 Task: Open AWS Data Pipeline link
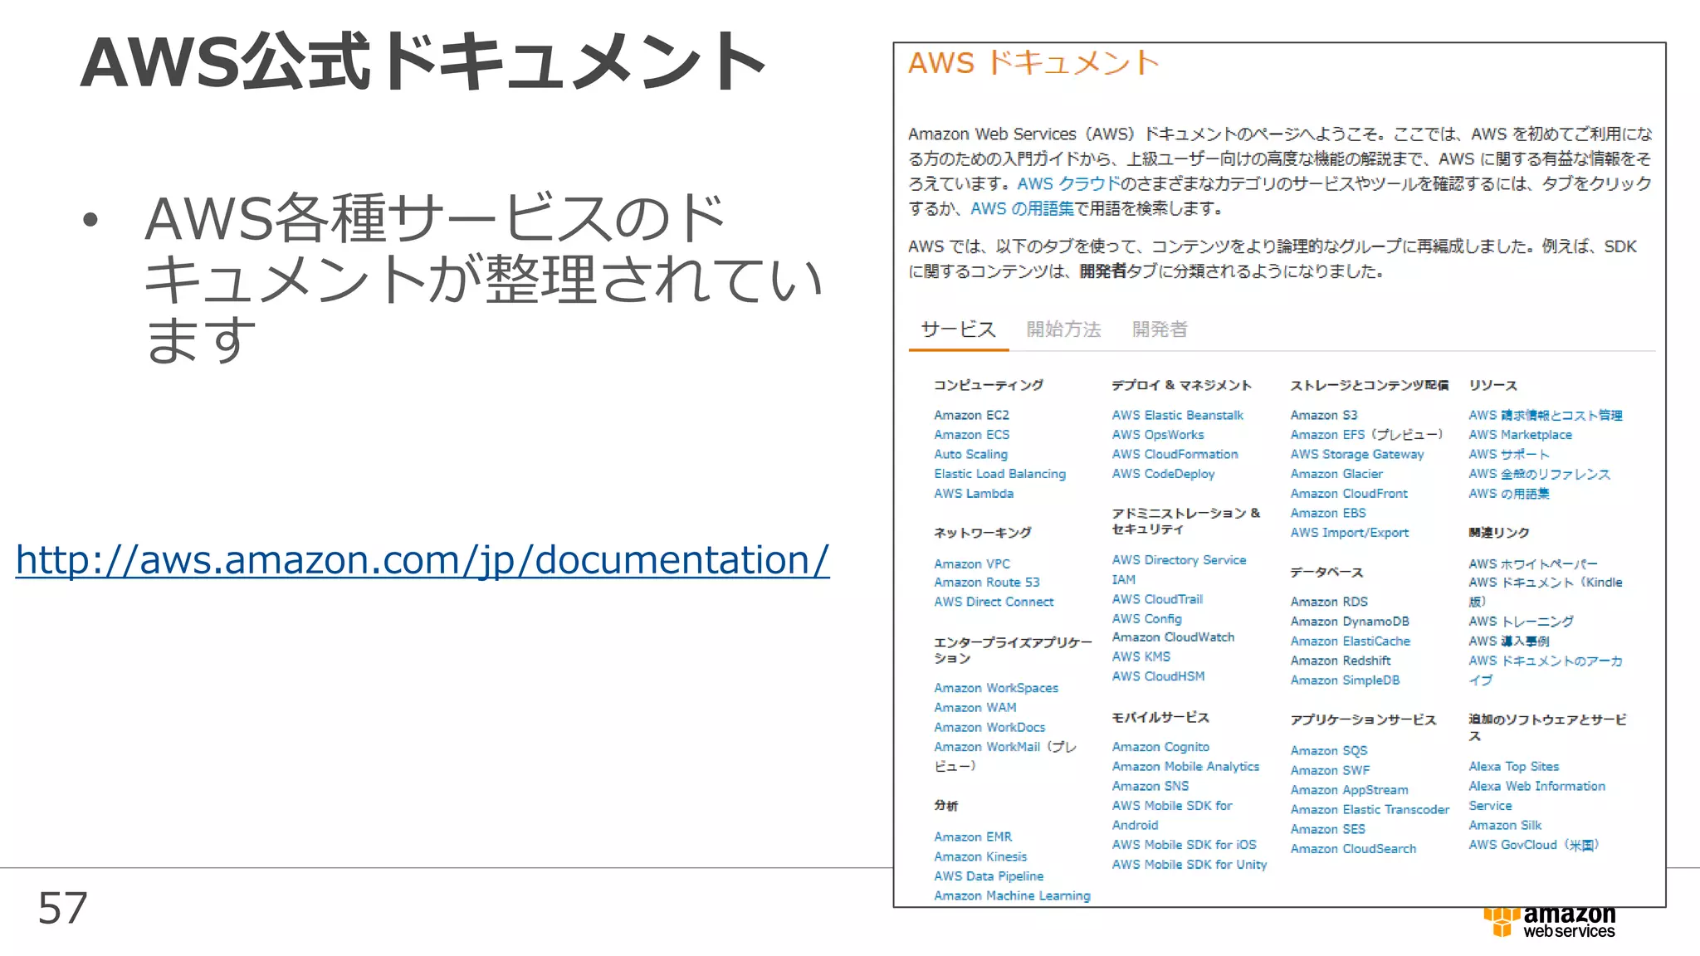(x=989, y=876)
